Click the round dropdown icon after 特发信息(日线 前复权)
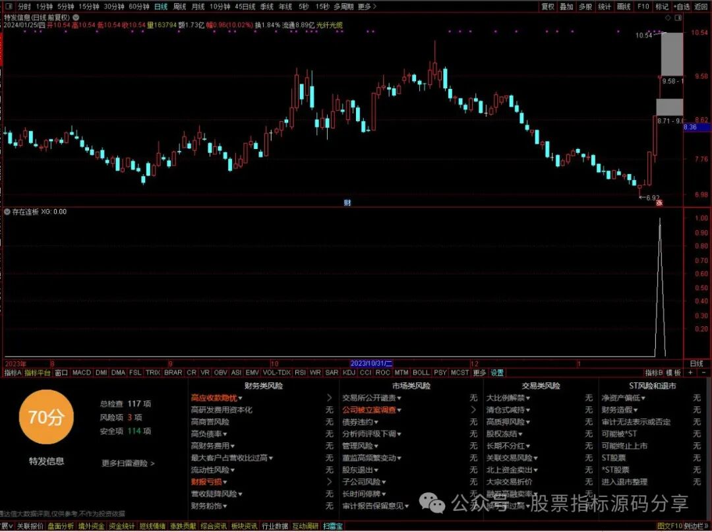 pos(76,17)
